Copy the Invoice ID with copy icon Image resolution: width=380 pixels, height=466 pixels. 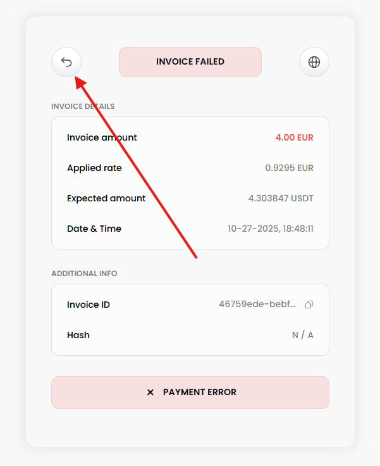(309, 305)
